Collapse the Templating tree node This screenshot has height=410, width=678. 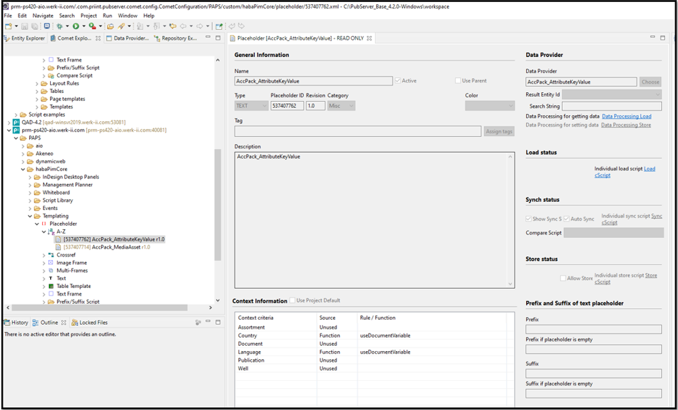coord(31,216)
